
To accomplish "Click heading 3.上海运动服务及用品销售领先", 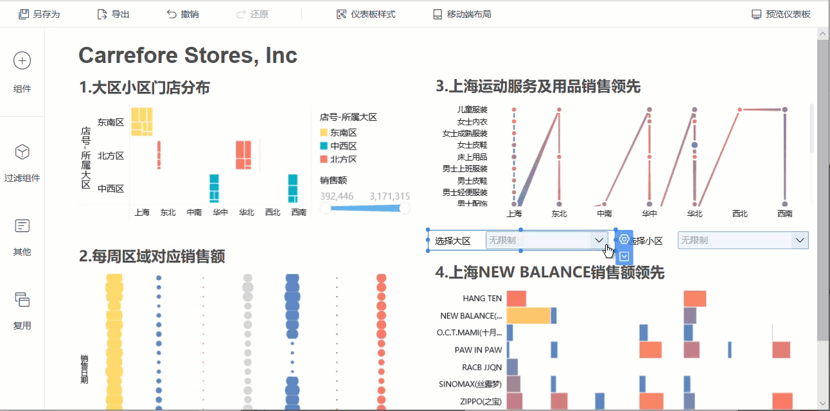I will pyautogui.click(x=538, y=86).
